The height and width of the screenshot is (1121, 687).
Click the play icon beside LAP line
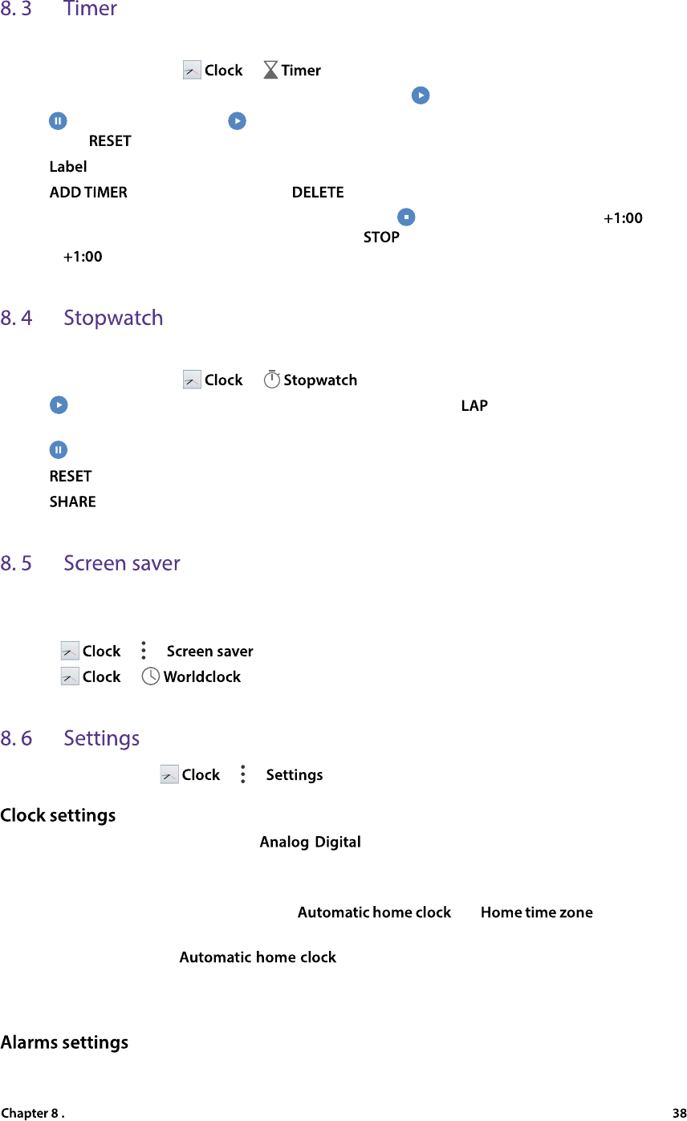click(x=59, y=405)
